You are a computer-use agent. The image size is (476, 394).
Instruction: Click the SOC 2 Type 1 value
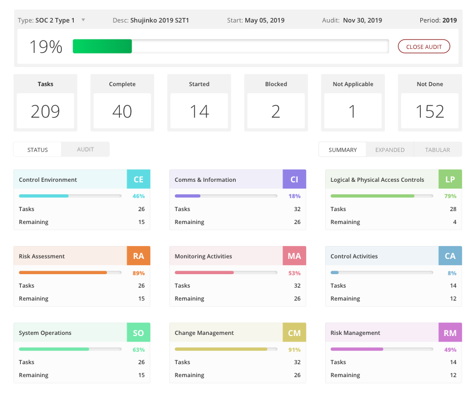click(x=55, y=20)
